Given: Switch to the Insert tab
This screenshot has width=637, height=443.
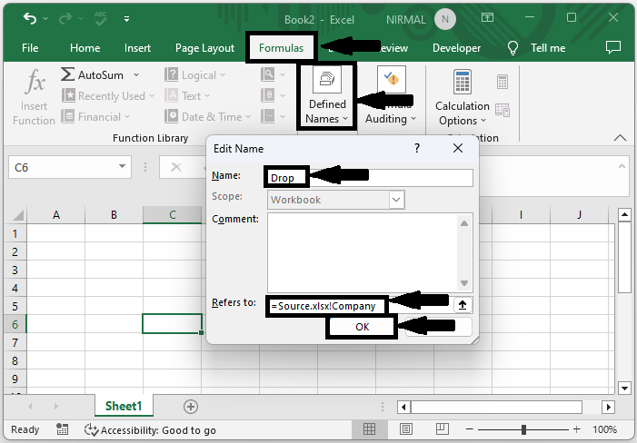Looking at the screenshot, I should point(137,48).
